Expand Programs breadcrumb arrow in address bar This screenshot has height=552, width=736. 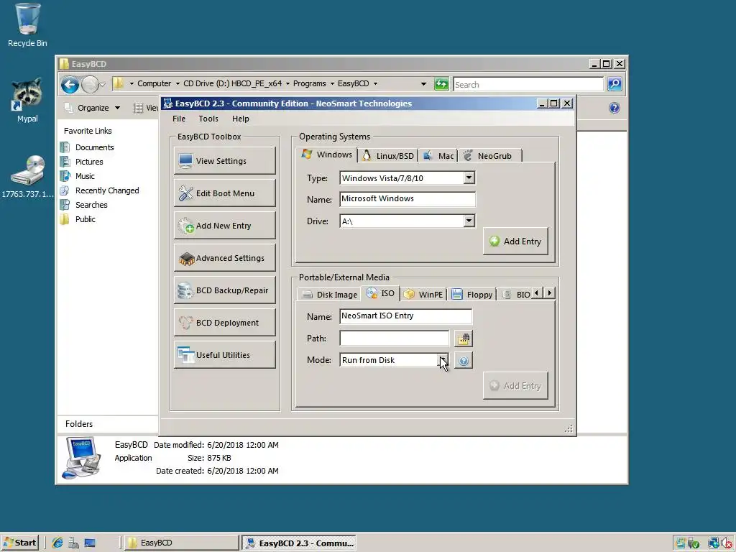coord(332,83)
